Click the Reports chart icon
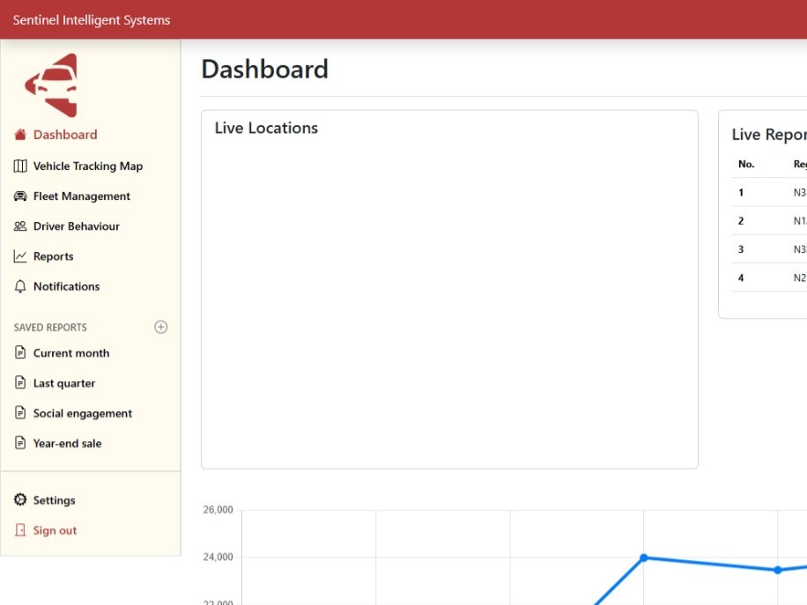The height and width of the screenshot is (605, 807). 20,256
